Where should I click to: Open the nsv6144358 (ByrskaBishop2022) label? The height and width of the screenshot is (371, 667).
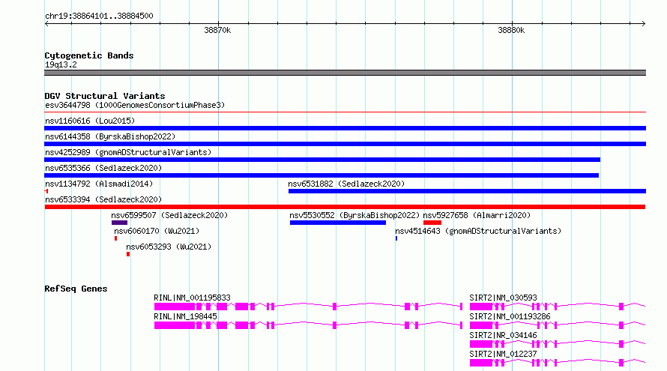(110, 136)
